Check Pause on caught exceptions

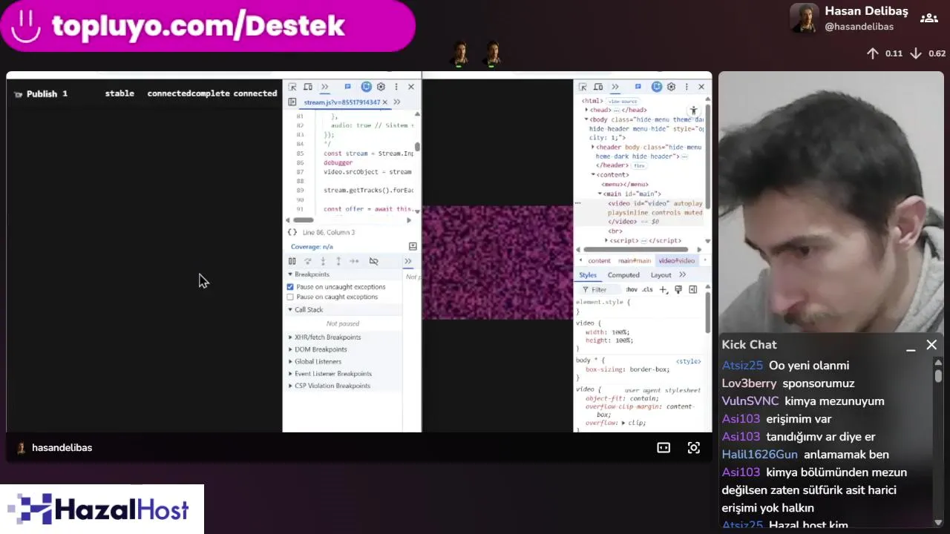coord(290,297)
